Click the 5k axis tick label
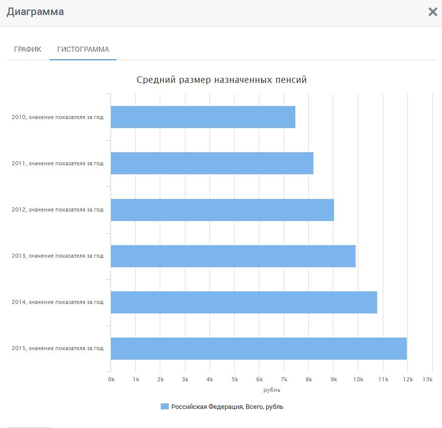Image resolution: width=442 pixels, height=428 pixels. pos(235,379)
